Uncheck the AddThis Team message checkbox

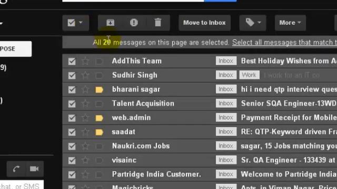pos(72,61)
